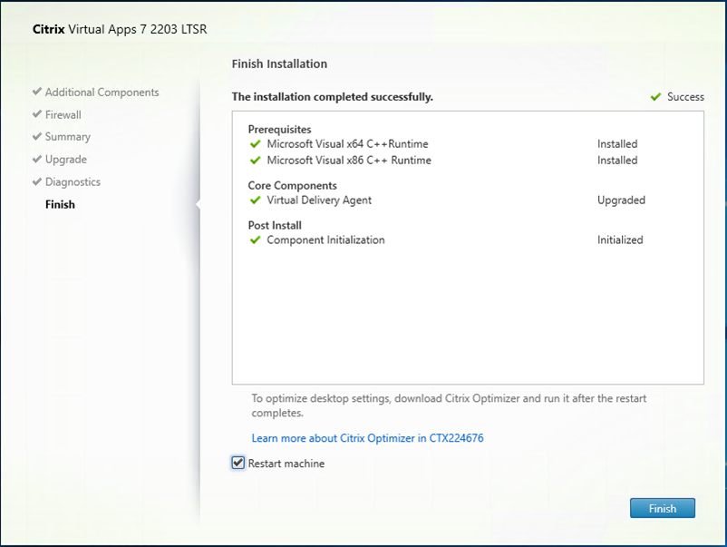
Task: Click green check for x64 C++ Runtime
Action: (255, 144)
